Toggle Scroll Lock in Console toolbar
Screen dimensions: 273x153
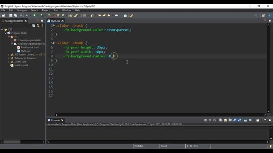coord(225,120)
